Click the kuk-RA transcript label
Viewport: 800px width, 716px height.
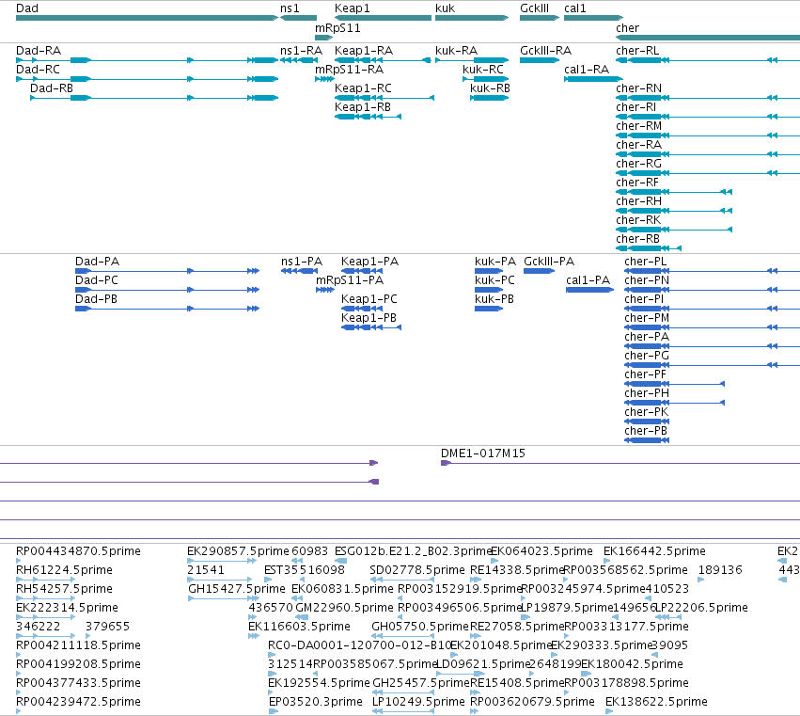pyautogui.click(x=456, y=51)
